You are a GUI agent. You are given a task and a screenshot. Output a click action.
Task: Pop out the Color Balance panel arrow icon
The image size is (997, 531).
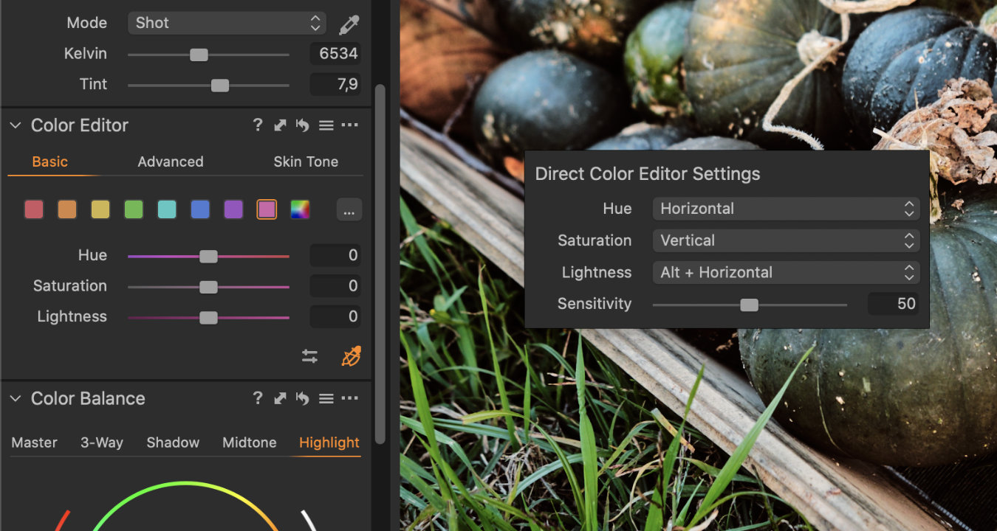point(280,399)
